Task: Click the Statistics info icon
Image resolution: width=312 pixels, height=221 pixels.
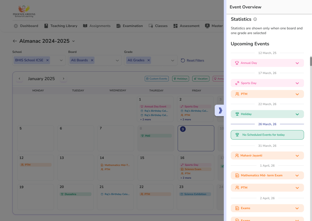Action: [x=255, y=19]
